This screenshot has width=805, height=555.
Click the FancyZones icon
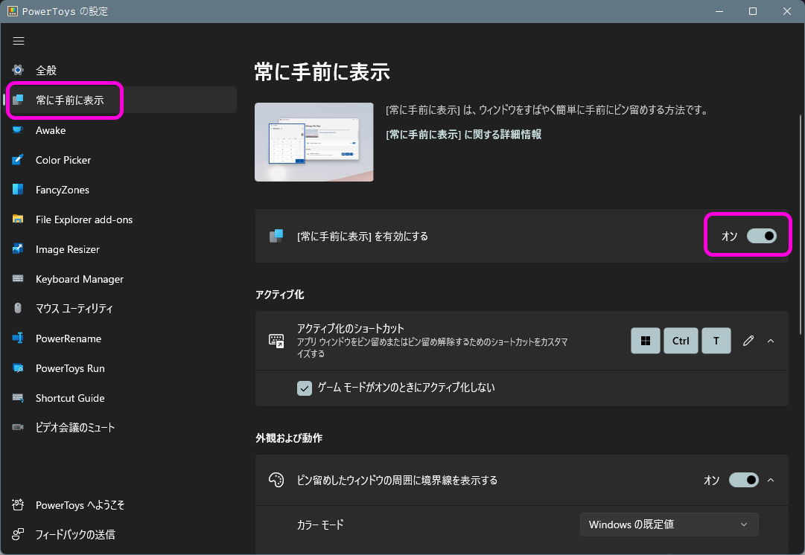[x=18, y=189]
